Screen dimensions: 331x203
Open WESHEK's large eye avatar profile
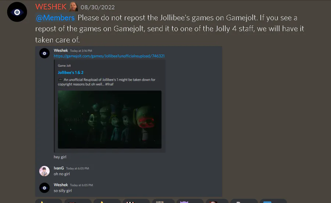tap(17, 12)
